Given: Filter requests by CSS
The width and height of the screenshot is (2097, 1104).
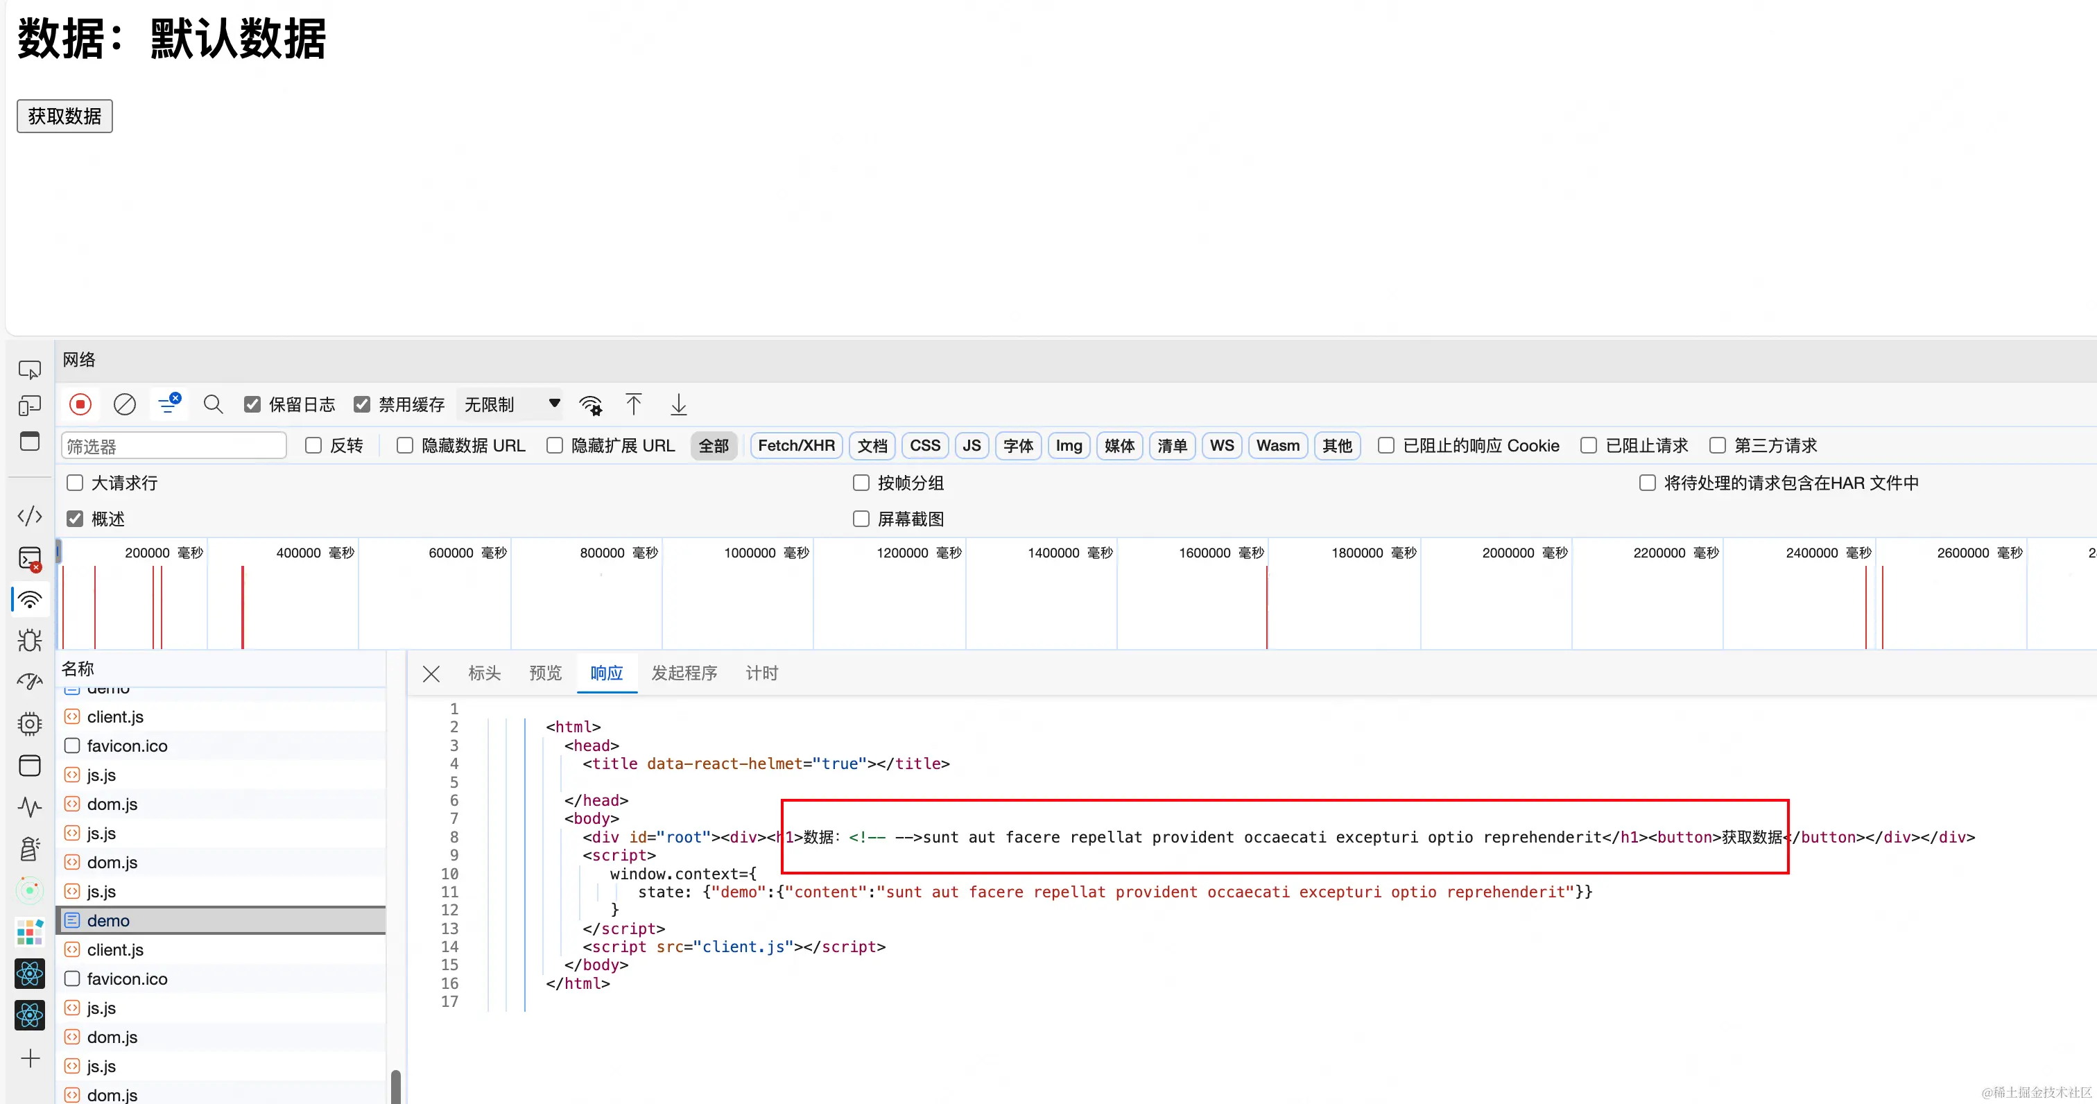Looking at the screenshot, I should (x=925, y=446).
